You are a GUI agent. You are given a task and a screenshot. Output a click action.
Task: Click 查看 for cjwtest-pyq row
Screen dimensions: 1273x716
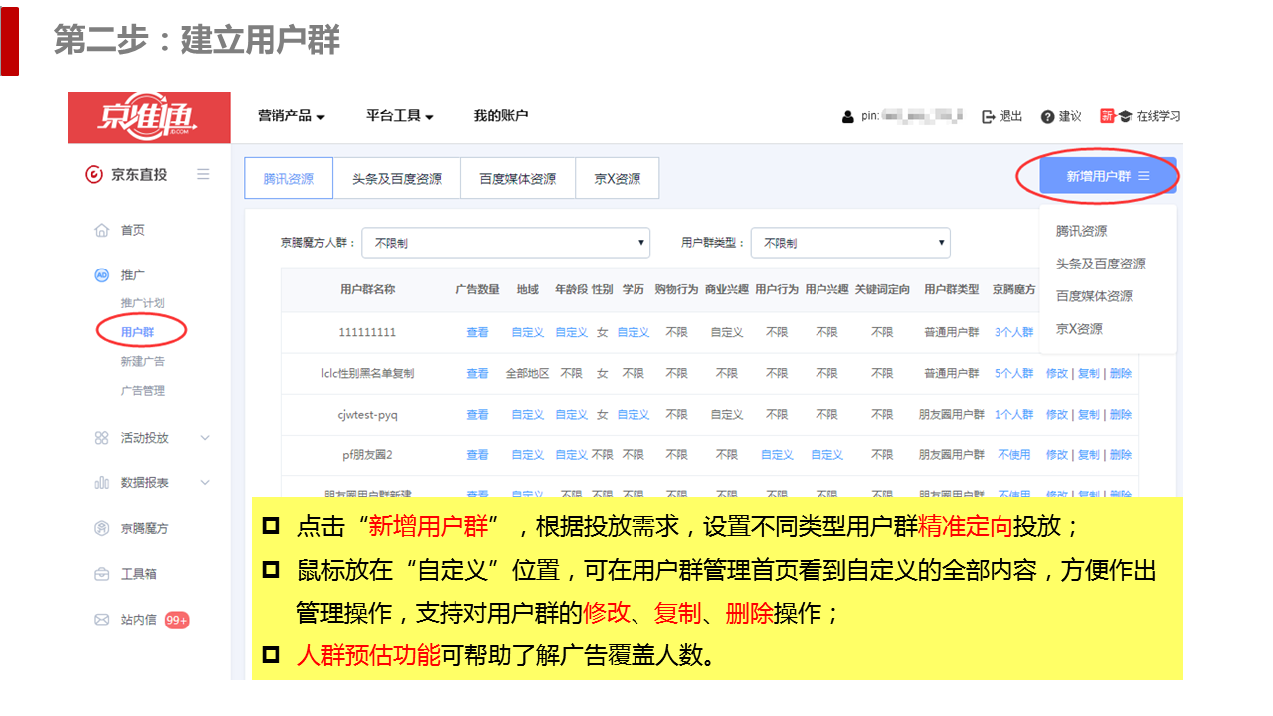pyautogui.click(x=478, y=415)
